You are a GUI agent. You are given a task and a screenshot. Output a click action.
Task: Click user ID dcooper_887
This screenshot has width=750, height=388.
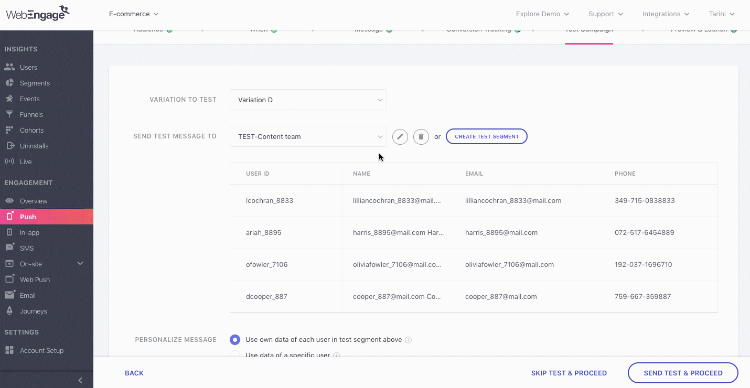point(266,296)
